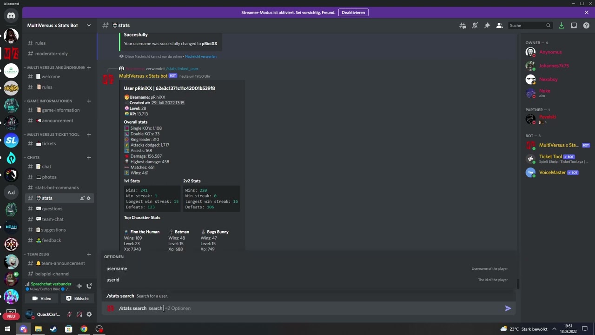Open Steam from the taskbar
Screen dimensions: 595x335
point(53,329)
